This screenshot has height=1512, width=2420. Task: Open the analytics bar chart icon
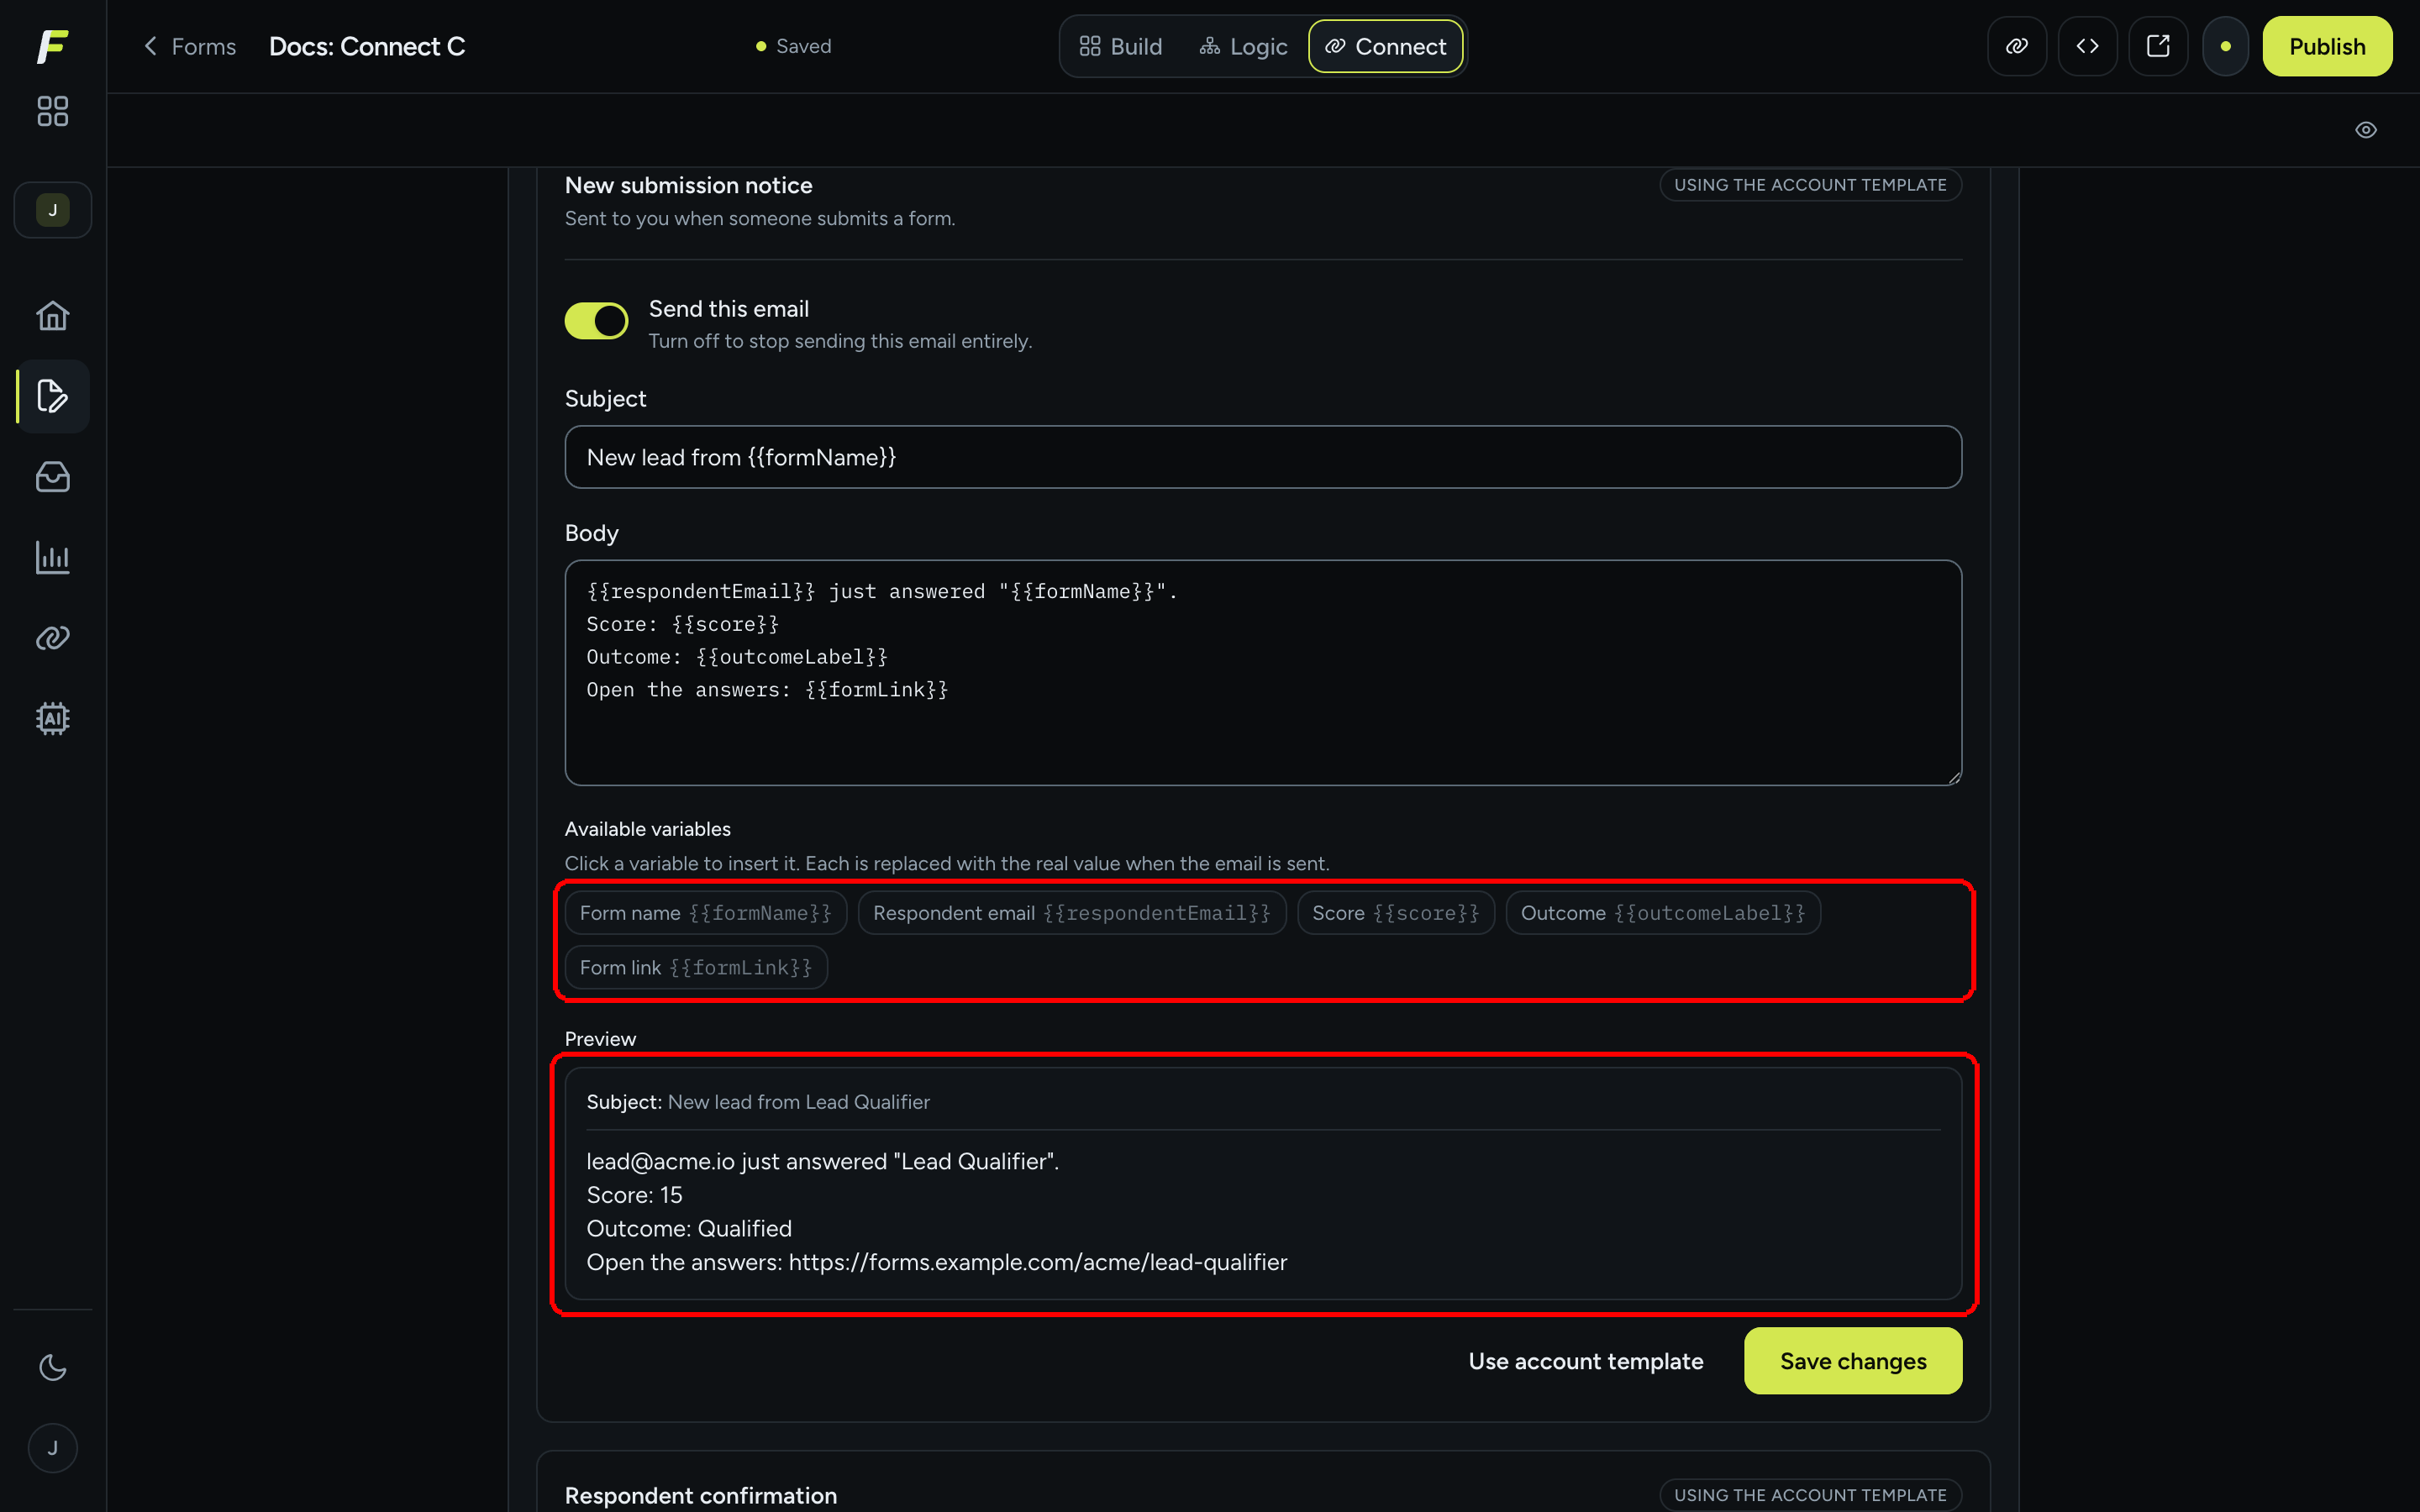coord(52,558)
